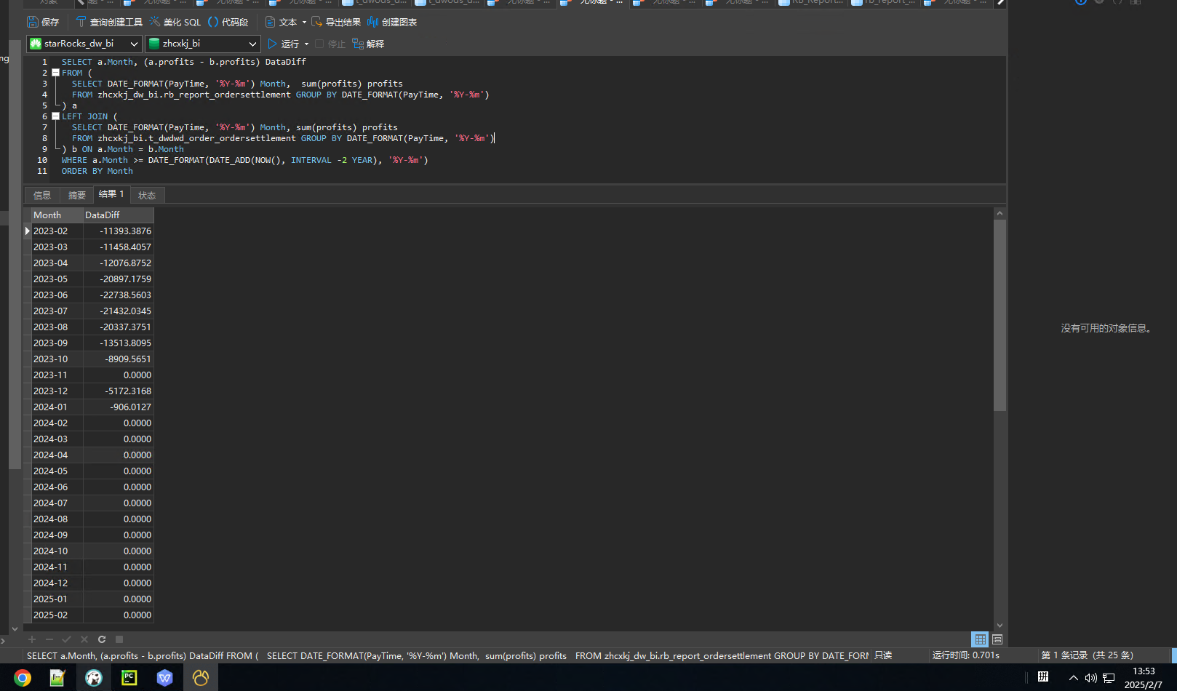Select the -22738.5603 DataDiff cell
The height and width of the screenshot is (691, 1177).
(x=118, y=295)
